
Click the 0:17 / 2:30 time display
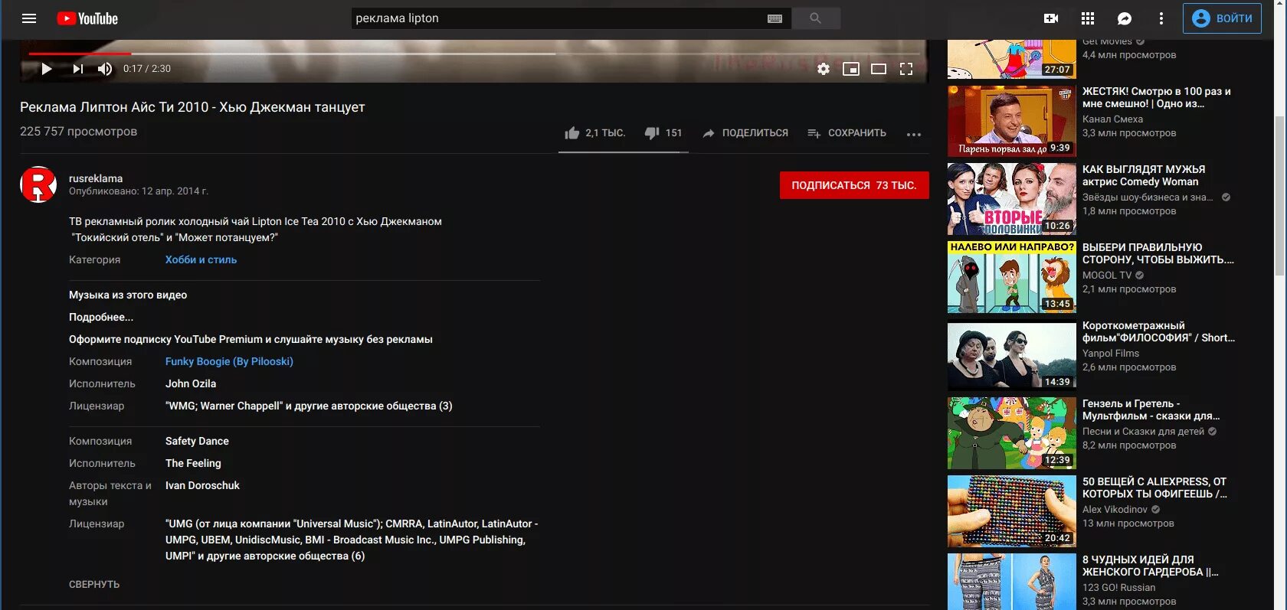pos(147,69)
